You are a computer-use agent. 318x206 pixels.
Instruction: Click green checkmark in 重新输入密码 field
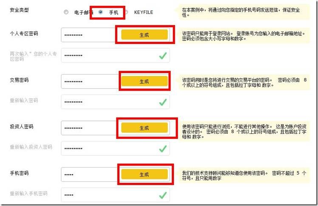(163, 102)
